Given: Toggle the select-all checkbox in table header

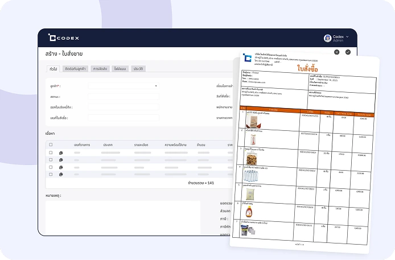Looking at the screenshot, I should tap(50, 145).
